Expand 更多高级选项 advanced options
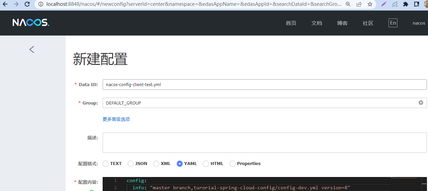This screenshot has width=428, height=191. (116, 119)
